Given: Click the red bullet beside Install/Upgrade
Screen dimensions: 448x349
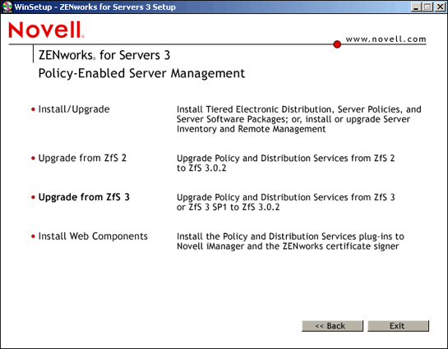Looking at the screenshot, I should 33,109.
